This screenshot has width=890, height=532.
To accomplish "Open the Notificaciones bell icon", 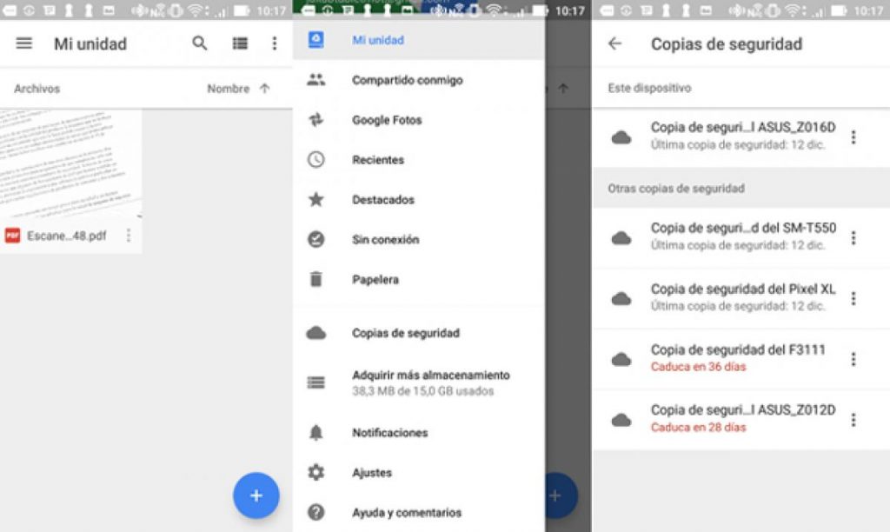I will tap(316, 432).
